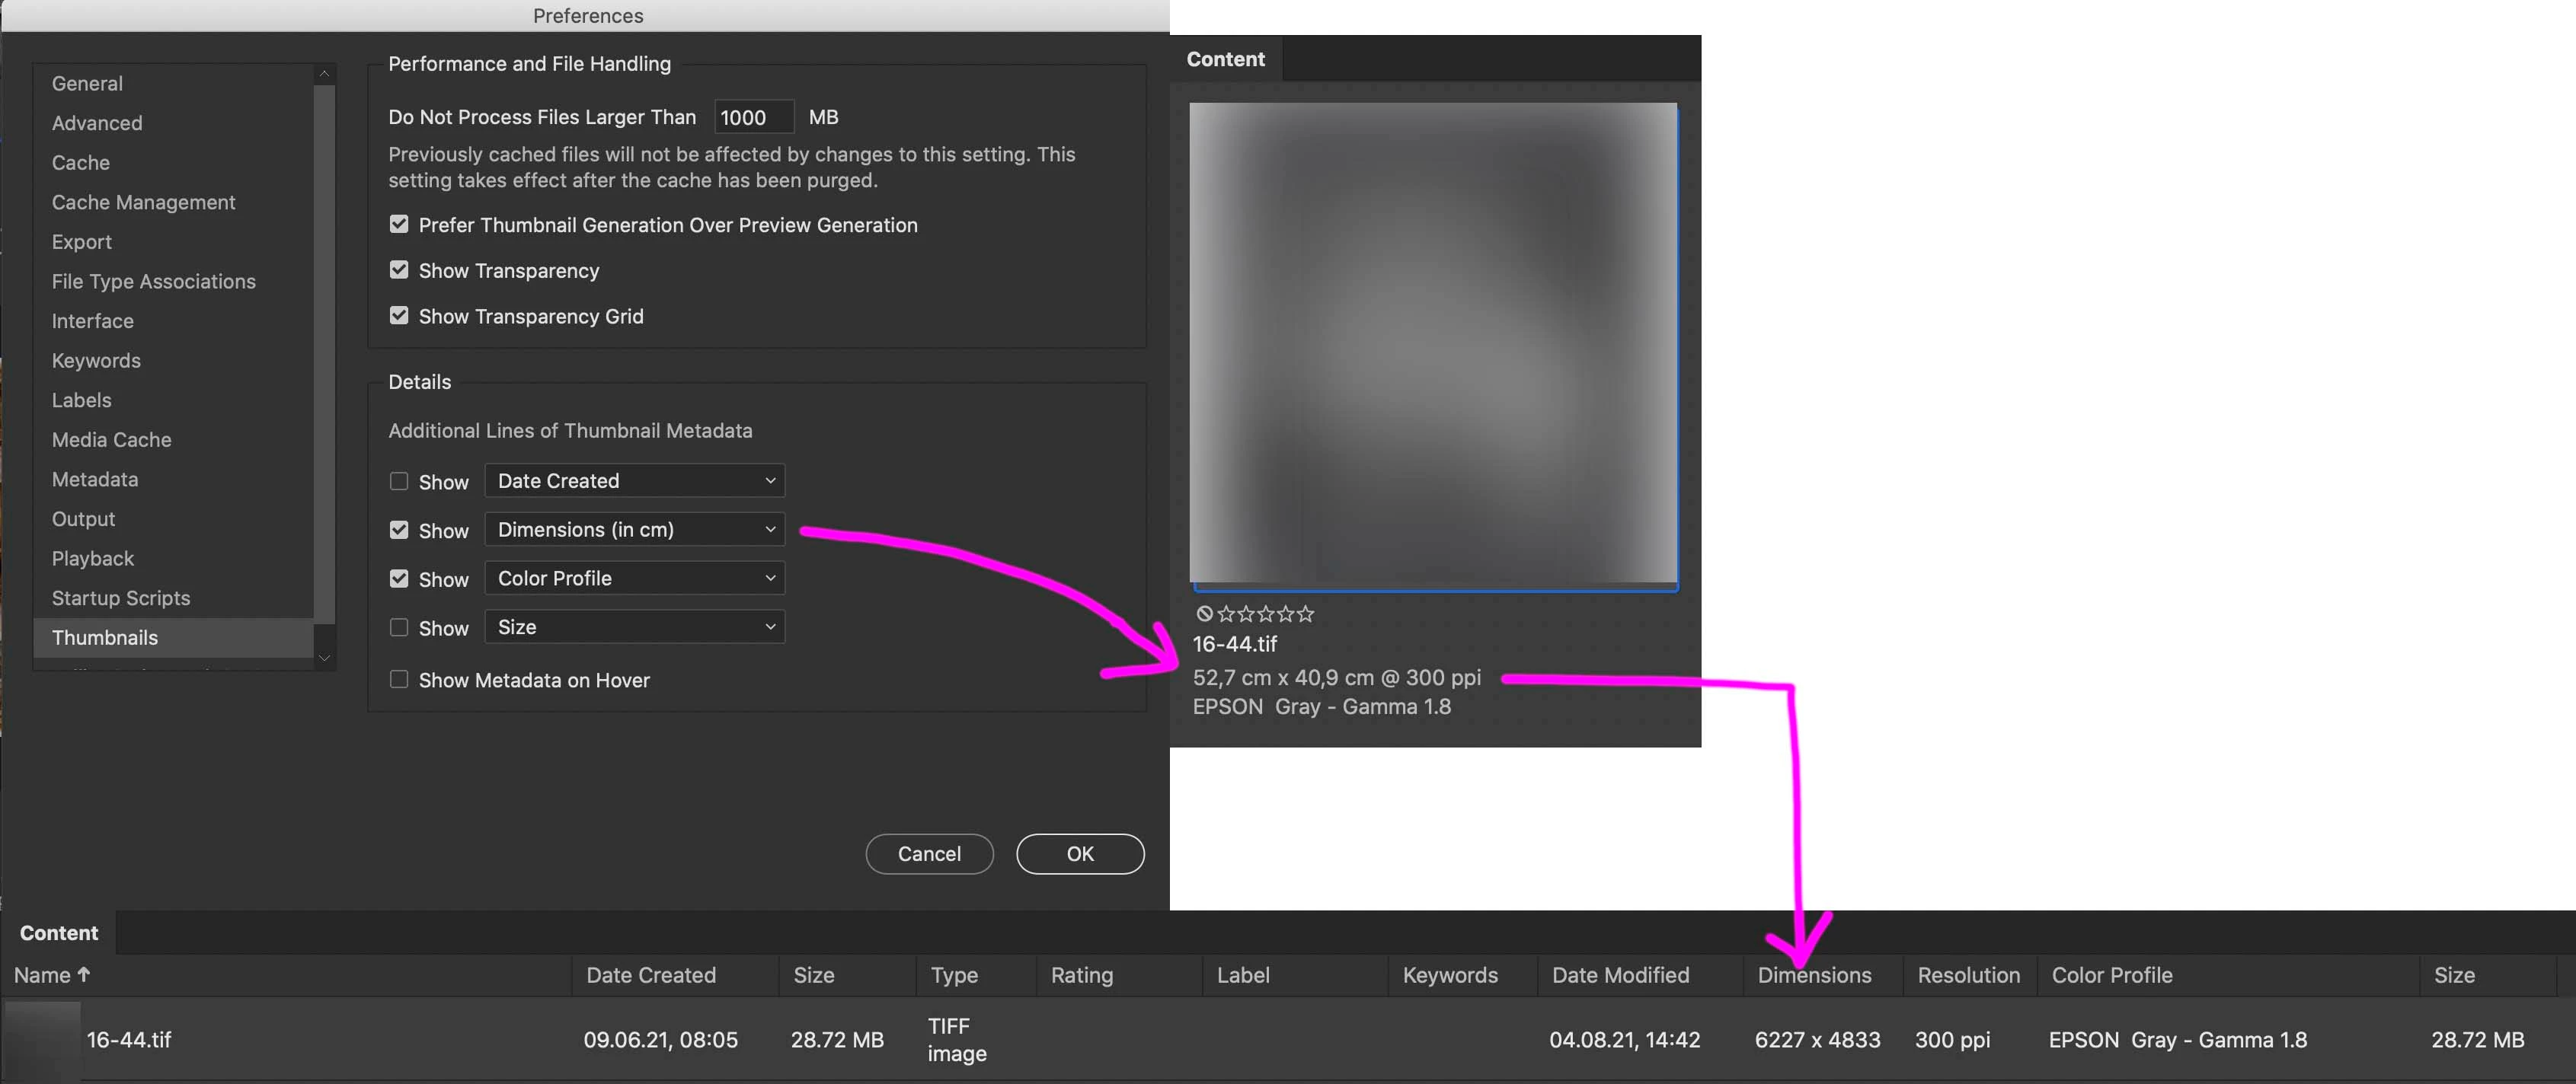Enable Show Metadata on Hover
This screenshot has height=1084, width=2576.
click(399, 679)
